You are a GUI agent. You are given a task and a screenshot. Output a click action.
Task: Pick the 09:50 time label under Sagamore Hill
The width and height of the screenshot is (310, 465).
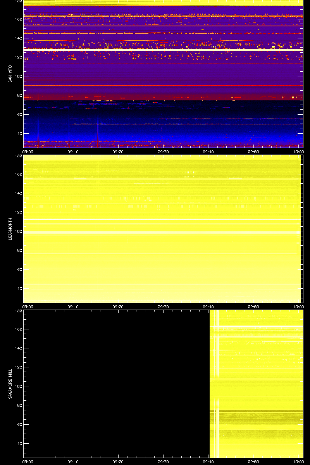pos(253,462)
